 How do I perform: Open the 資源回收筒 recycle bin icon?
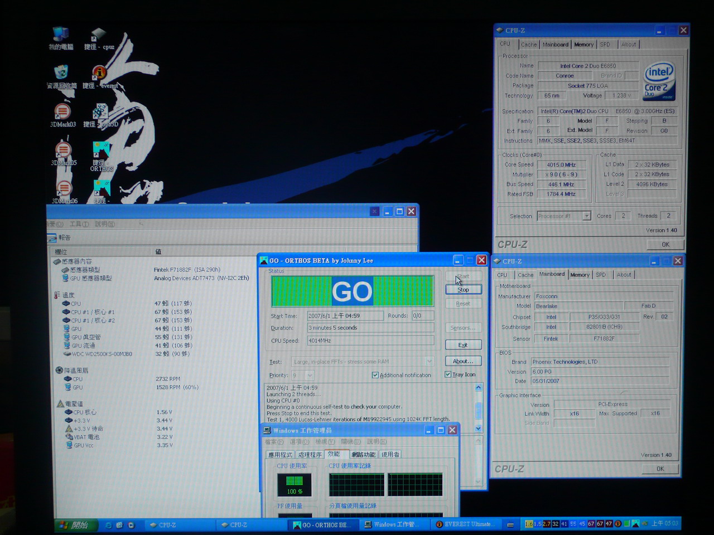tap(61, 77)
